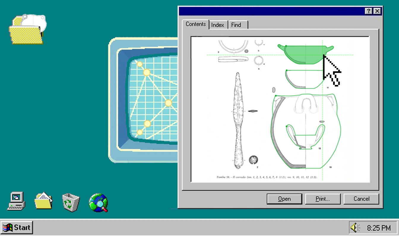Switch to the Index tab
This screenshot has height=236, width=399.
pos(218,25)
